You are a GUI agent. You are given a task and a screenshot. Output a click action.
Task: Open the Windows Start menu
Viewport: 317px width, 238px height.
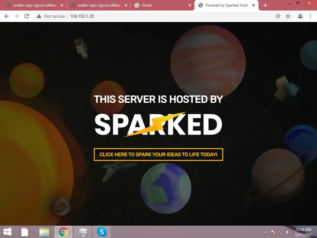click(7, 232)
